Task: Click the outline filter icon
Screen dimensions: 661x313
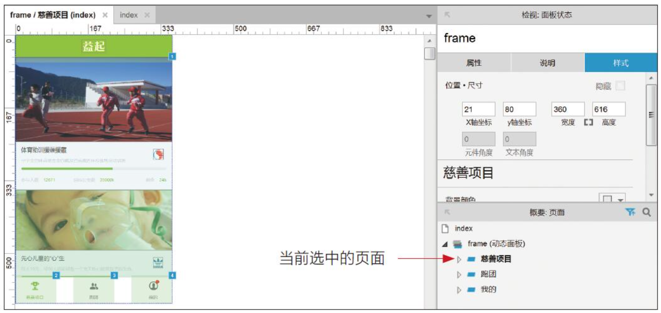Action: point(630,212)
